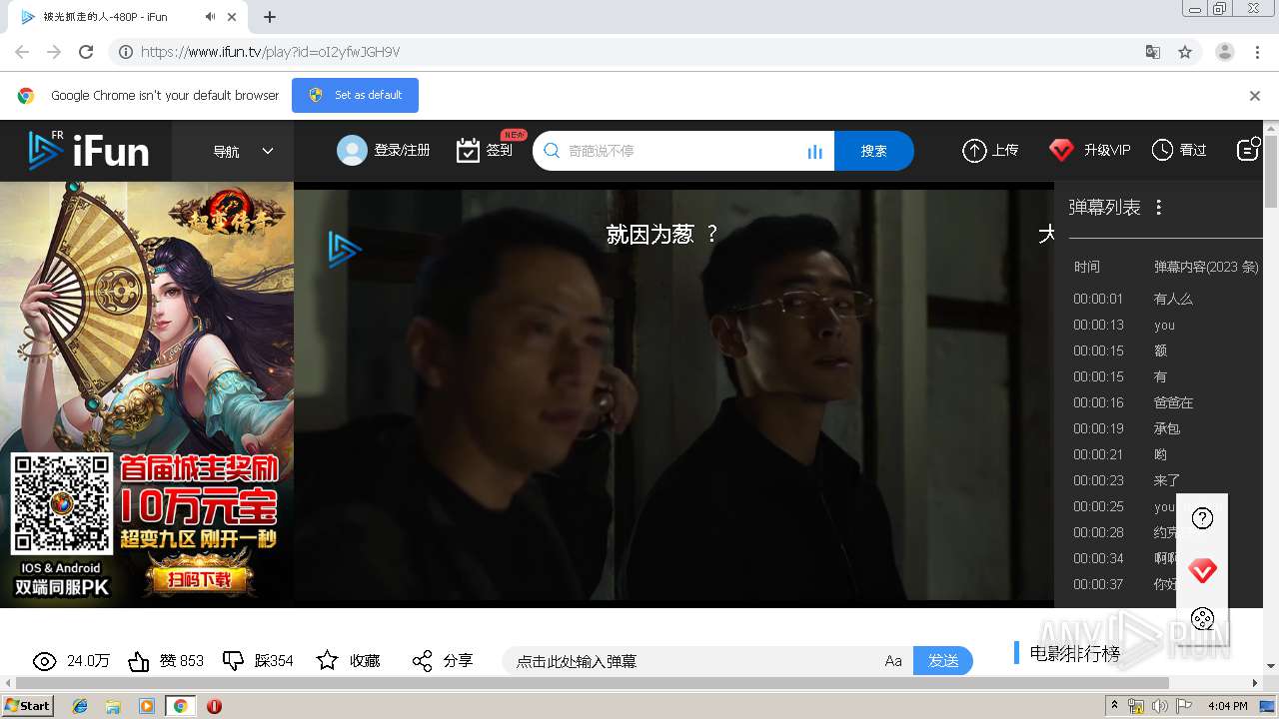
Task: Click the floating red VIP diamond icon
Action: coord(1203,571)
